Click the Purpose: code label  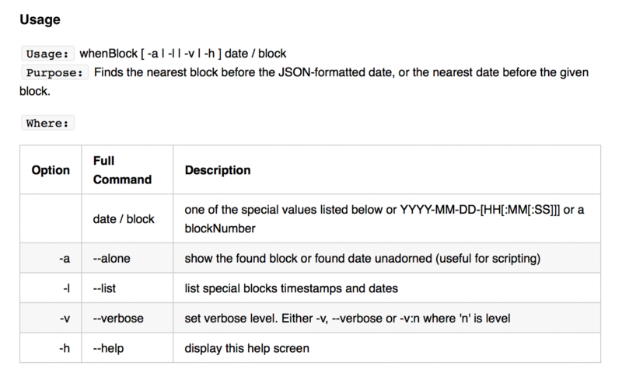[54, 72]
